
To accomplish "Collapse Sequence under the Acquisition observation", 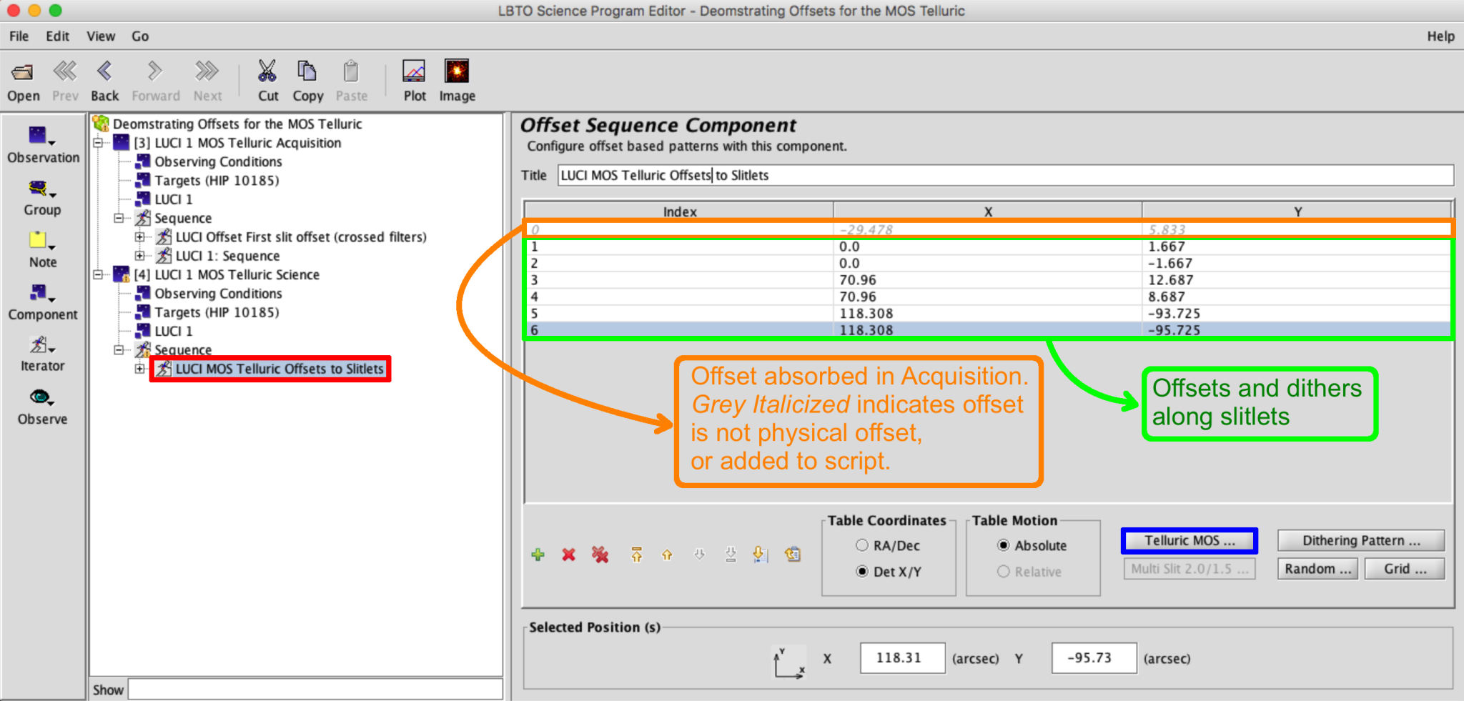I will click(119, 218).
